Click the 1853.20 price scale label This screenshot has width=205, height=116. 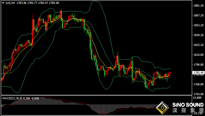(199, 25)
